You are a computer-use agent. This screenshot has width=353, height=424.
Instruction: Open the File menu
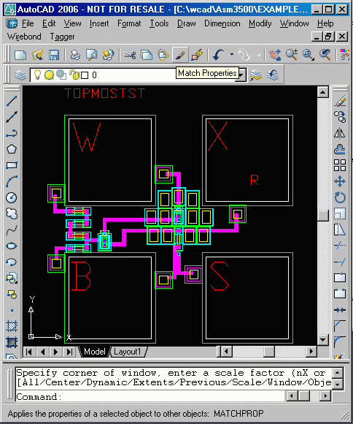click(x=28, y=23)
